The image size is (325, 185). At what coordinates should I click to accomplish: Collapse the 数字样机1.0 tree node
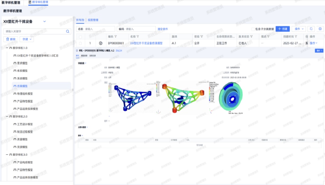(7, 48)
